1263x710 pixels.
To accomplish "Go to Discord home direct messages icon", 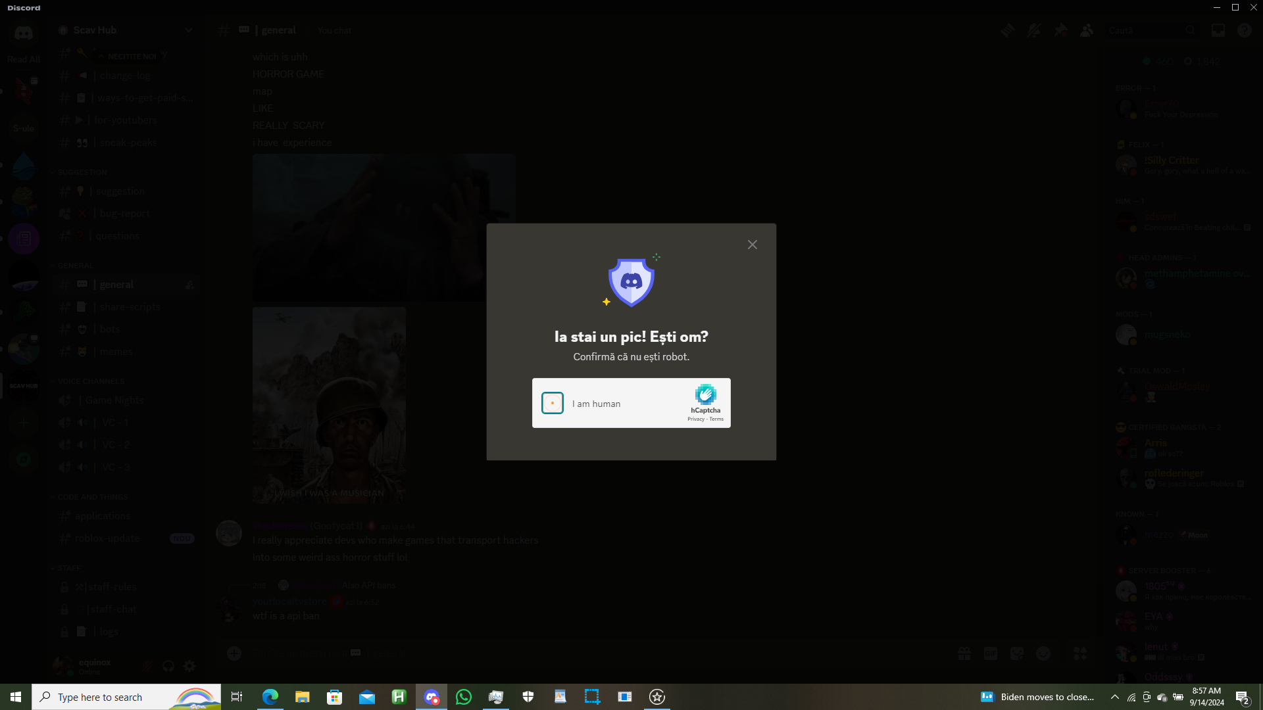I will pos(24,33).
